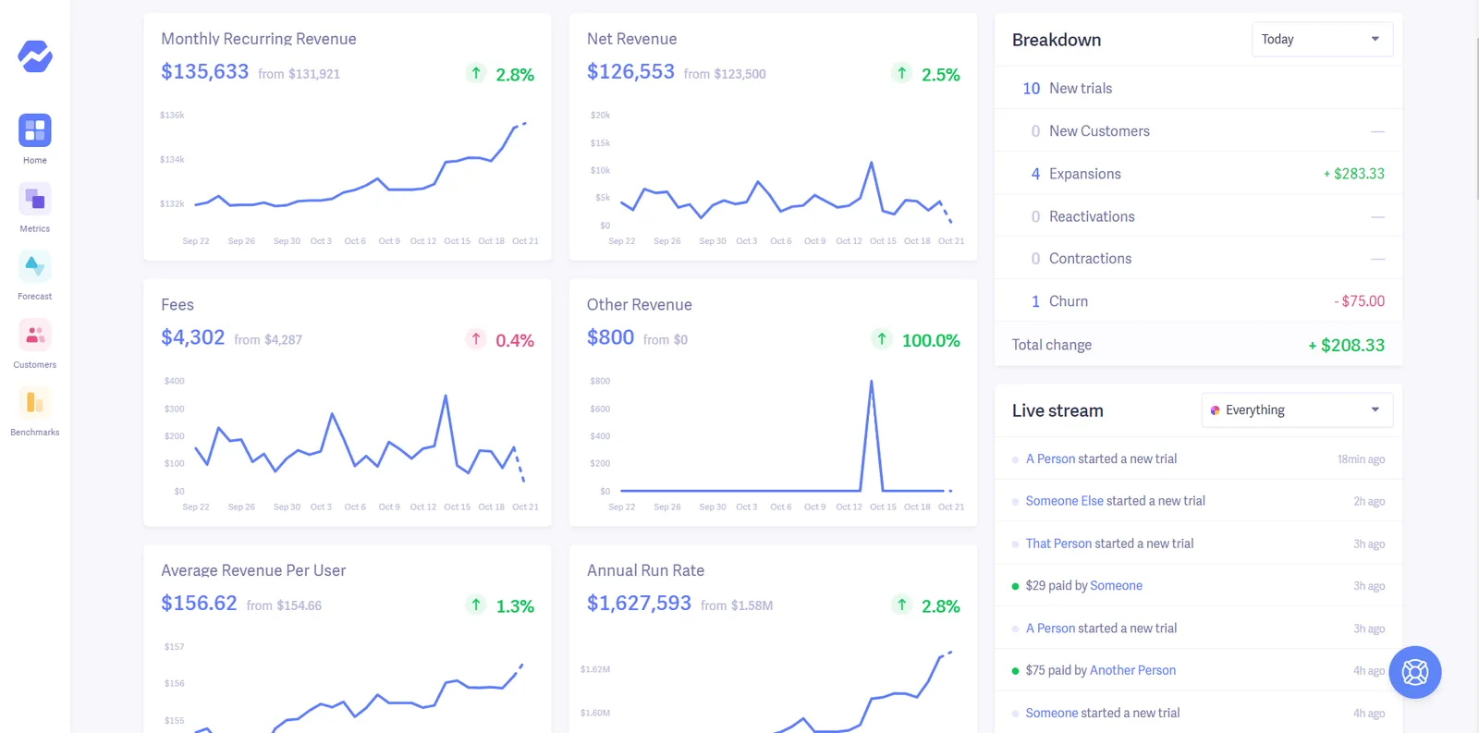Screen dimensions: 1479x733
Task: Open A Person link from 18min ago
Action: point(1050,459)
